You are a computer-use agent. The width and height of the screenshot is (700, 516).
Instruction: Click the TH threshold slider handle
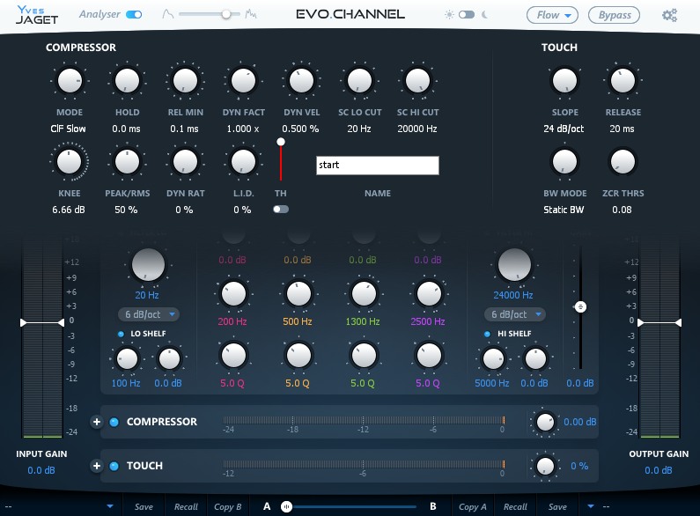pos(281,142)
